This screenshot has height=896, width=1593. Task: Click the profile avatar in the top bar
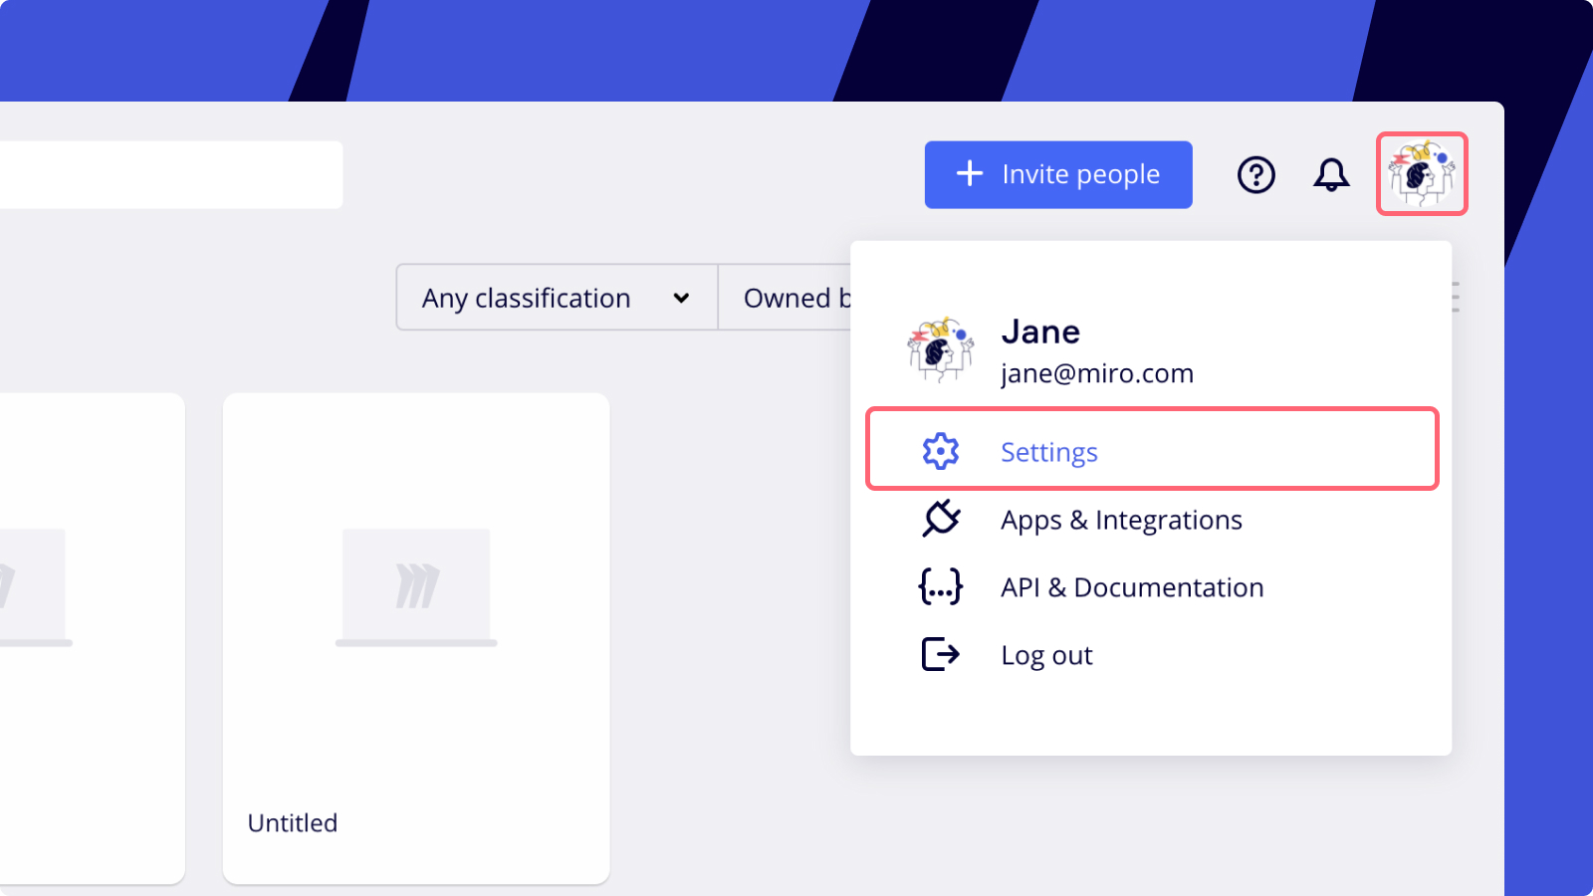tap(1422, 174)
